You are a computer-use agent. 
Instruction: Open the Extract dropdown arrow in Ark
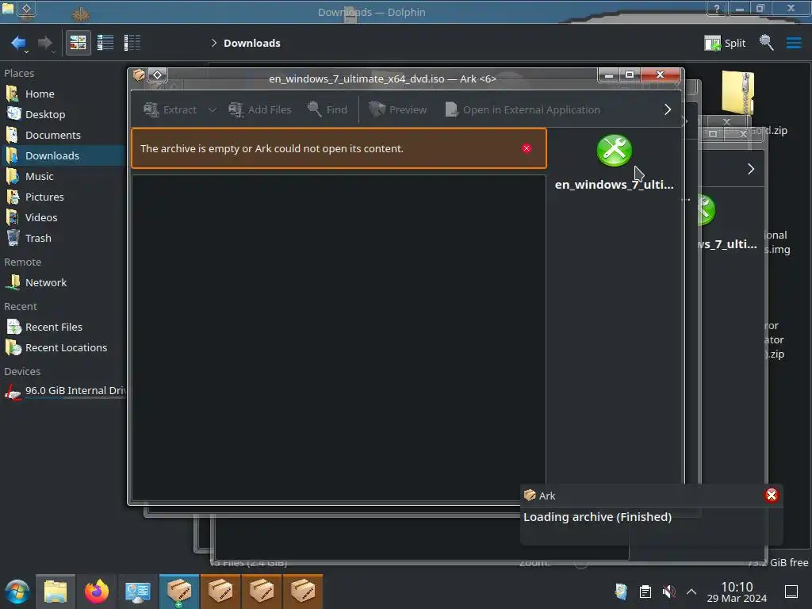[x=212, y=109]
